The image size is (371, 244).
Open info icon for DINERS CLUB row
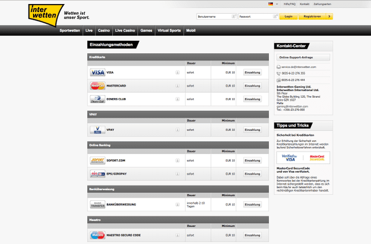click(177, 99)
